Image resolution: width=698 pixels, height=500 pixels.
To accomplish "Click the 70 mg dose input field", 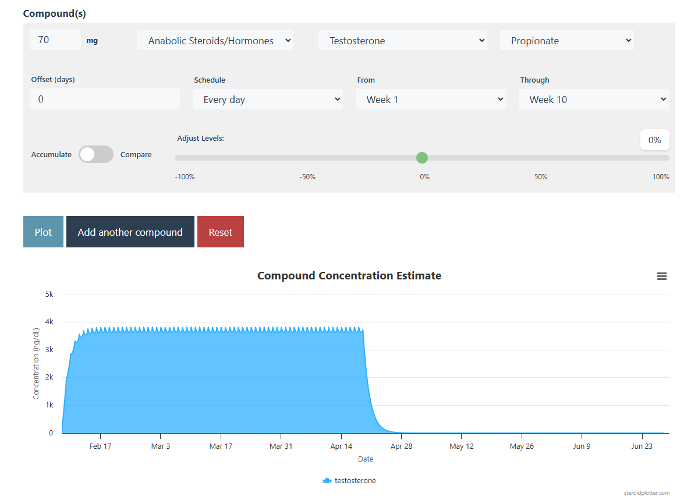I will 55,40.
